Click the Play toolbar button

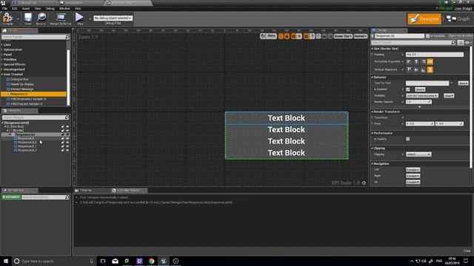80,18
